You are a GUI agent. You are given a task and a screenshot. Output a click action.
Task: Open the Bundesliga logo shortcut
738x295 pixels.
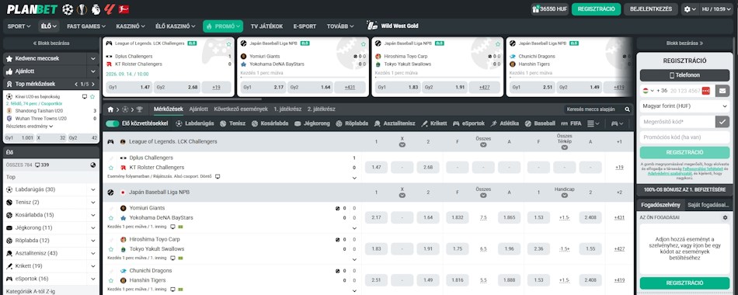pyautogui.click(x=124, y=9)
